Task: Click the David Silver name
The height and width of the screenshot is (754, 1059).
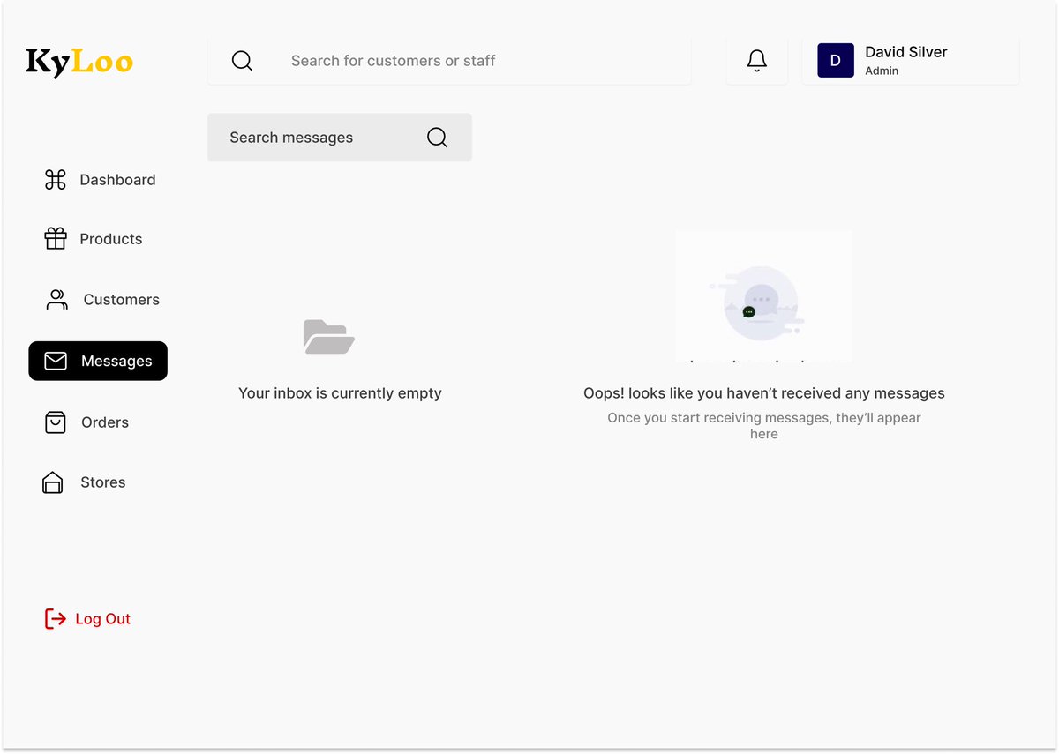Action: [906, 52]
